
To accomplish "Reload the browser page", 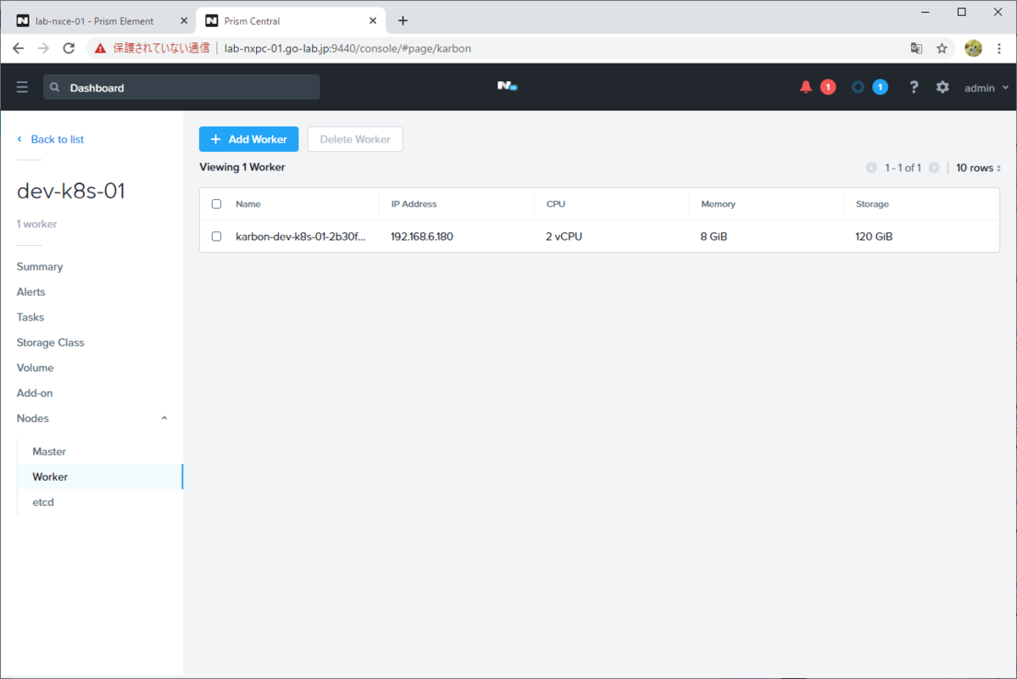I will click(69, 48).
